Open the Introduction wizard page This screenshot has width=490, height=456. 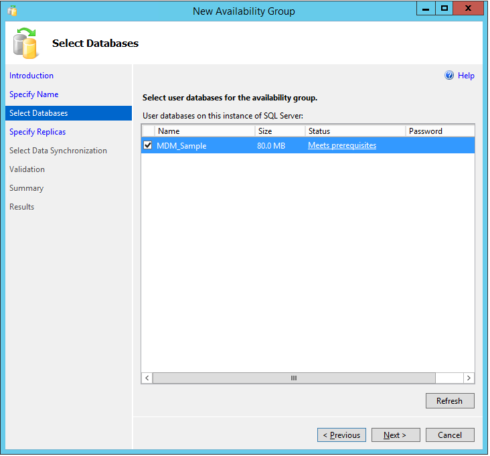point(31,76)
